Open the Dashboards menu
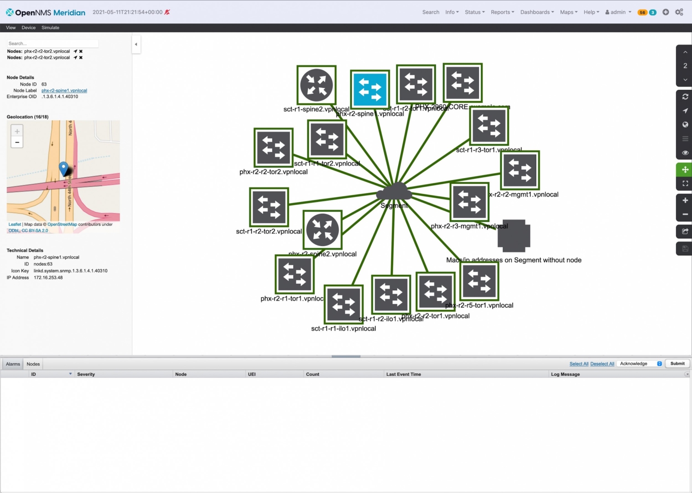Screen dimensions: 692x493 click(x=536, y=12)
